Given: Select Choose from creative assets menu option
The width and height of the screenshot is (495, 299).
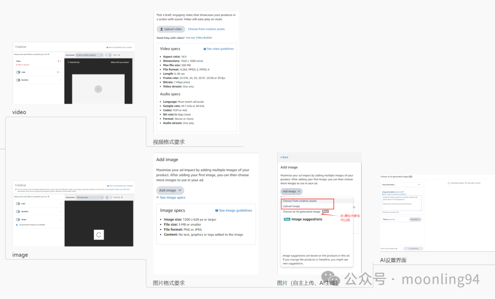Looking at the screenshot, I should [299, 200].
